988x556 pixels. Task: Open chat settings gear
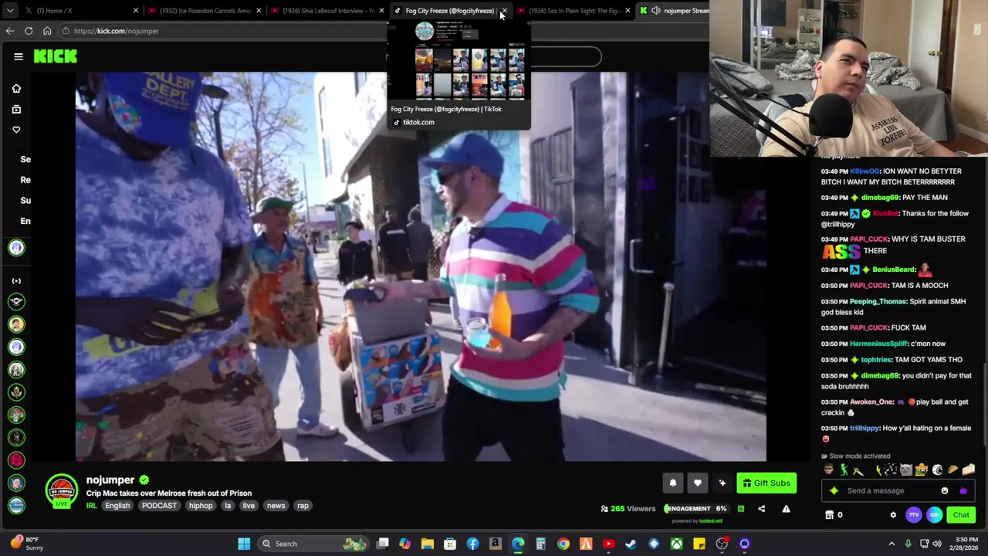pos(893,515)
